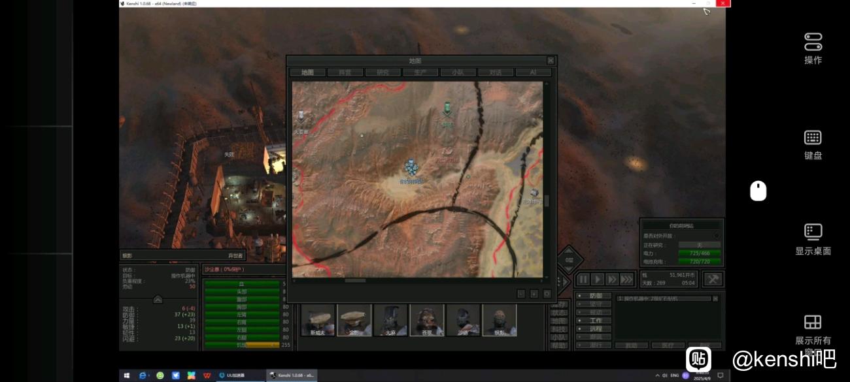Set double-speed with the fast-forward button
This screenshot has width=850, height=382.
pyautogui.click(x=612, y=279)
